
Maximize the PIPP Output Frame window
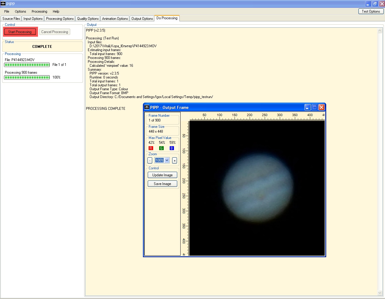click(314, 107)
